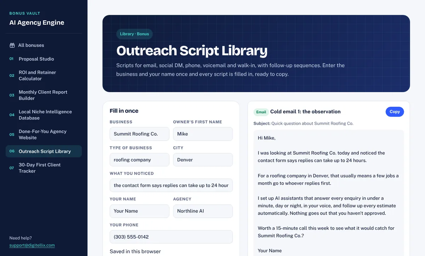
Task: Click the What You Noticed field
Action: coord(171,185)
